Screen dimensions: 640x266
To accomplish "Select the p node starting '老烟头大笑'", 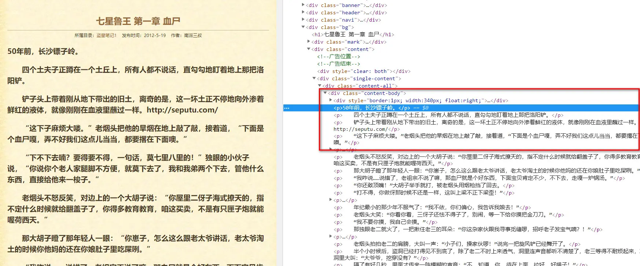I will point(449,215).
